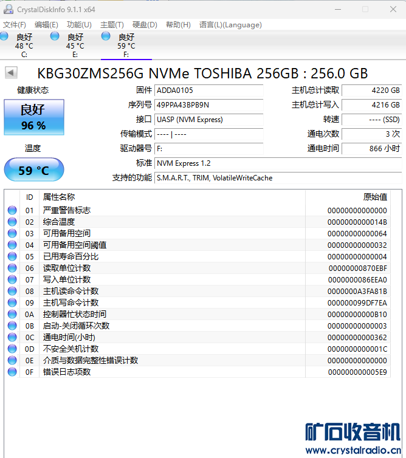The width and height of the screenshot is (406, 458).
Task: Click the firmware field ADDA0105
Action: pos(208,91)
